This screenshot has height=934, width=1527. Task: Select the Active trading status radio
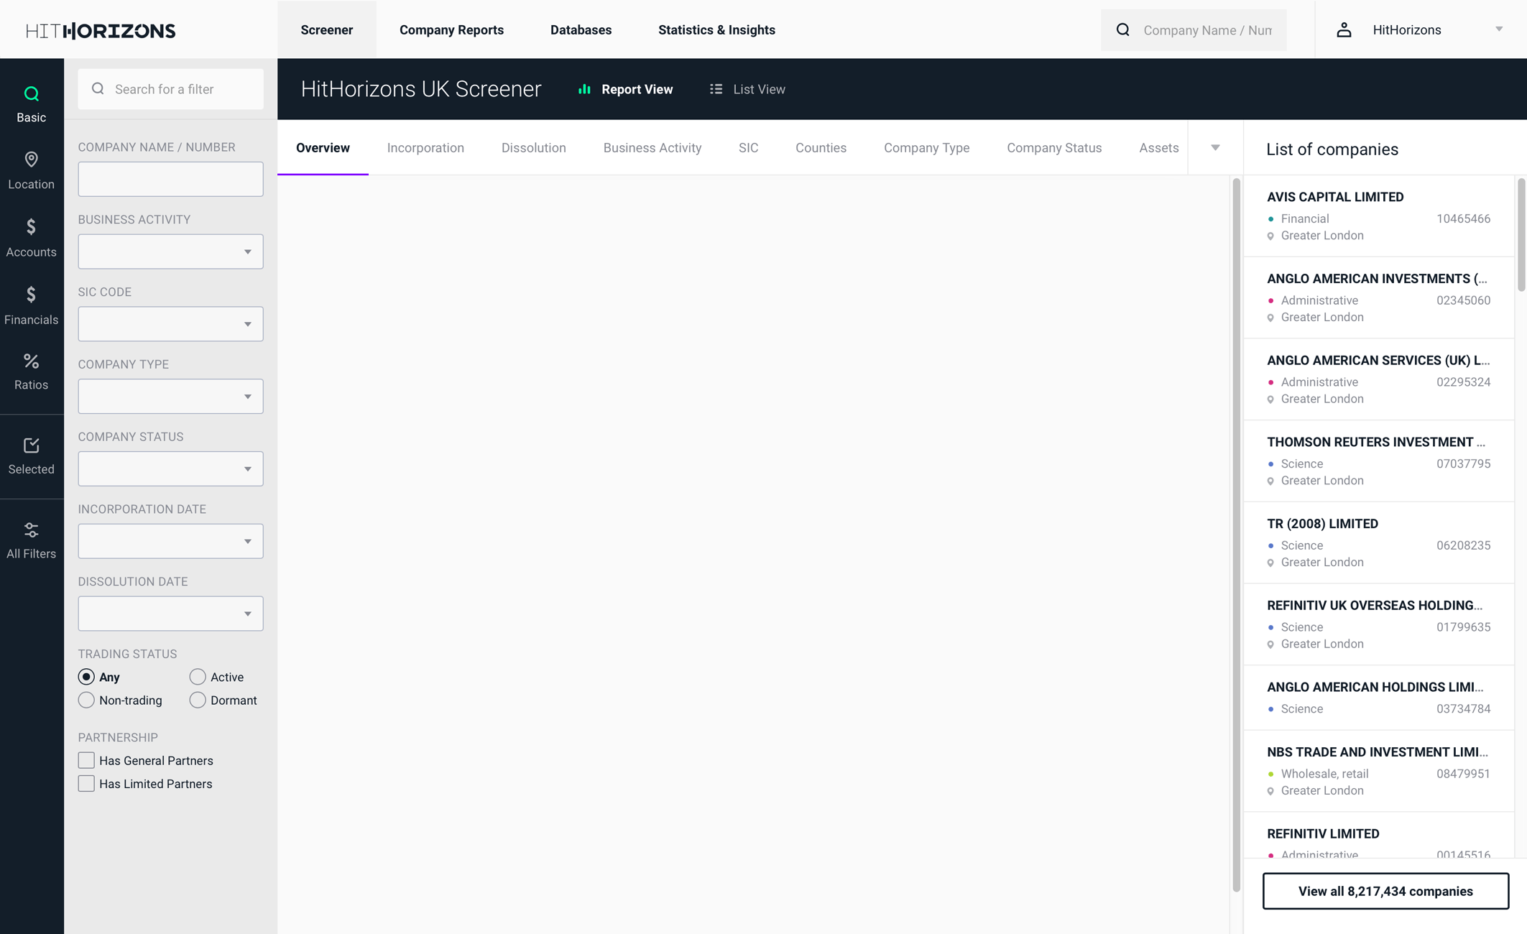[x=198, y=677]
